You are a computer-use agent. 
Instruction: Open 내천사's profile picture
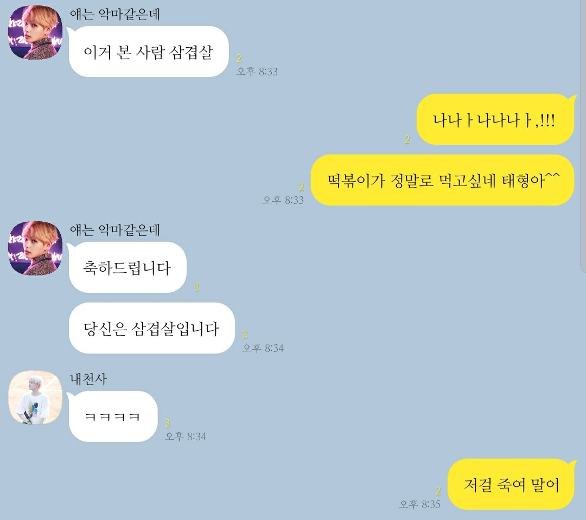(35, 397)
